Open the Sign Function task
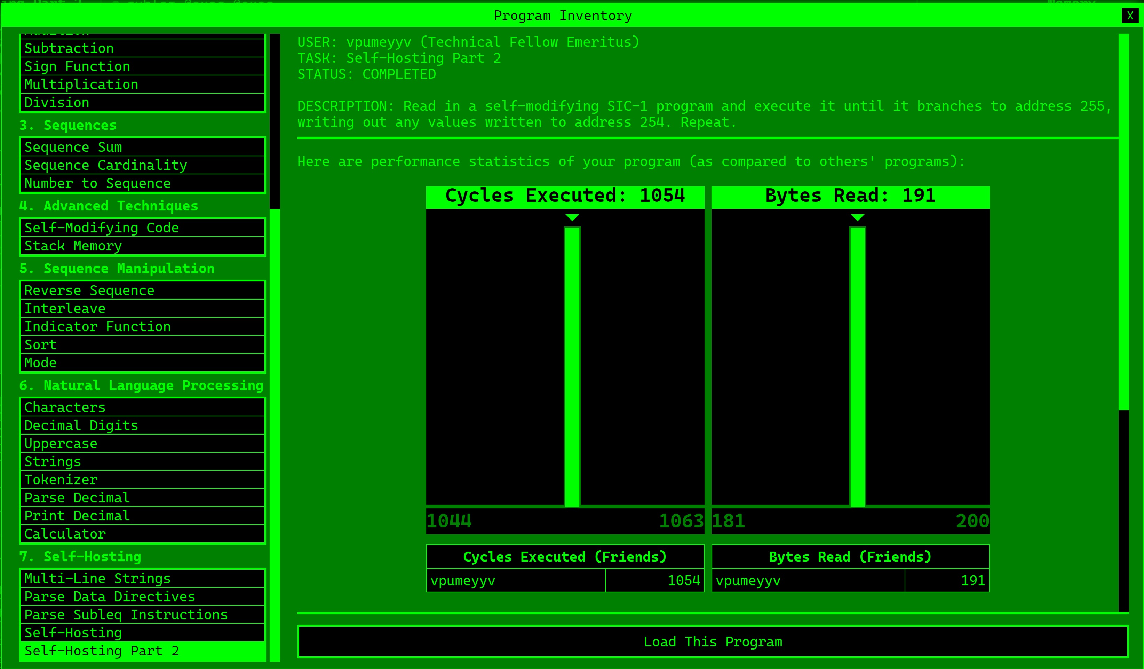The height and width of the screenshot is (669, 1144). click(x=143, y=66)
